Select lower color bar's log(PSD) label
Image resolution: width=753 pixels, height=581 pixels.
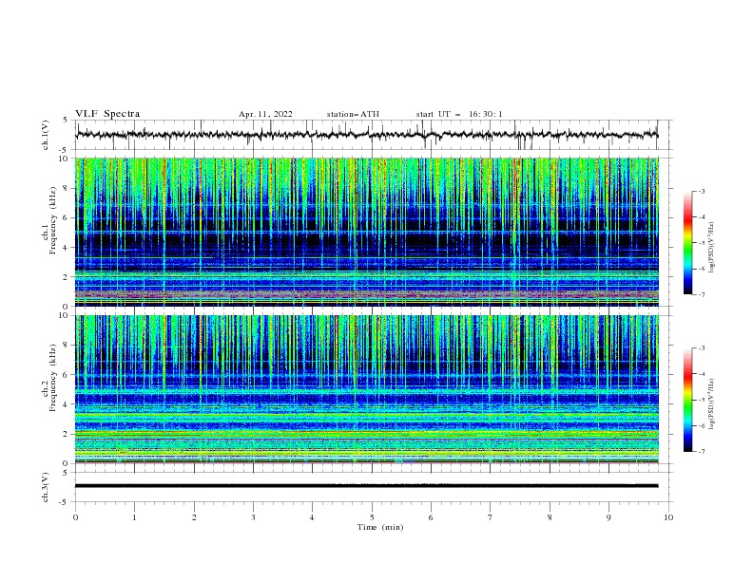coord(712,404)
